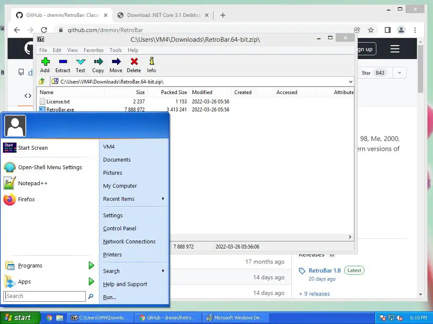The width and height of the screenshot is (433, 324).
Task: Open My Computer from start menu
Action: tap(120, 186)
